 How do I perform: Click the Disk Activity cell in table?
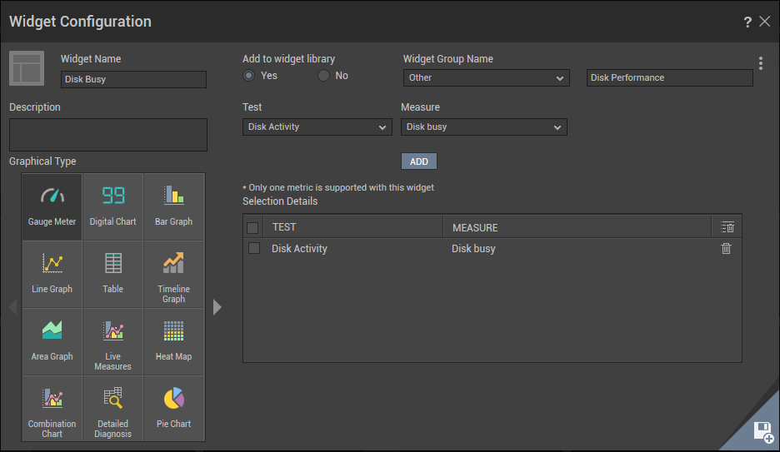(x=299, y=248)
